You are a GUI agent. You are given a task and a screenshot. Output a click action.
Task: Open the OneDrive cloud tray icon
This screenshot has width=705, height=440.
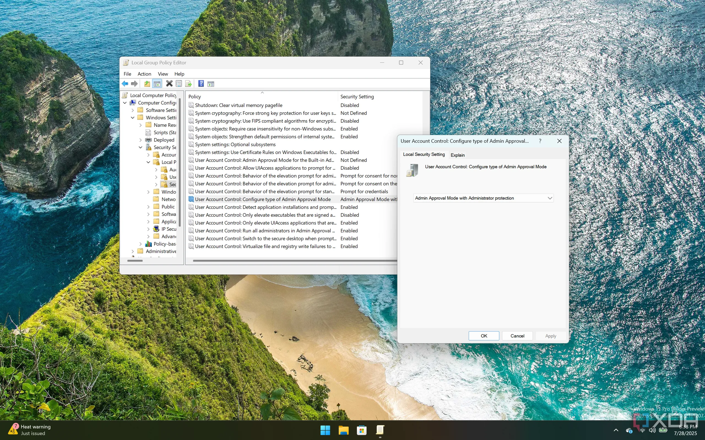pyautogui.click(x=629, y=430)
